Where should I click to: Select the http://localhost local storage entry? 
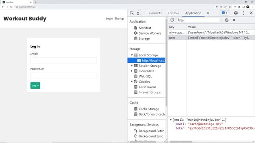coord(147,60)
